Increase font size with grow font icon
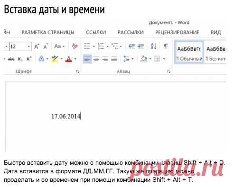This screenshot has height=187, width=233. [x=37, y=46]
